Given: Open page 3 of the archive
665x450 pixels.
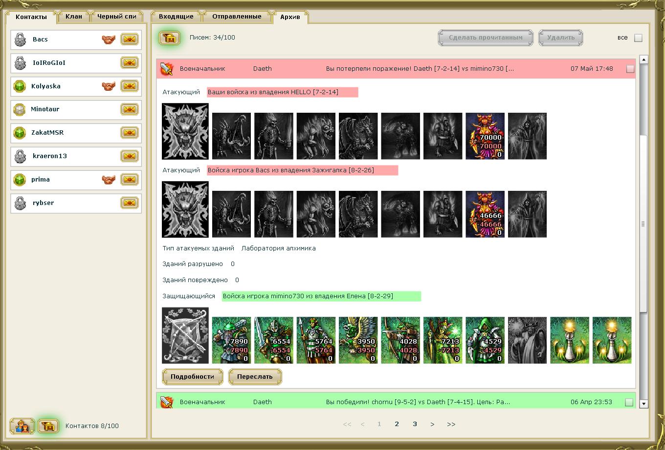Looking at the screenshot, I should [415, 424].
